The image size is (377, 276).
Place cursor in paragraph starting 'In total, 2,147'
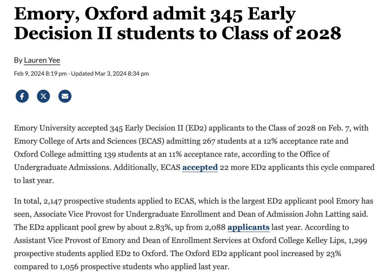tap(193, 234)
